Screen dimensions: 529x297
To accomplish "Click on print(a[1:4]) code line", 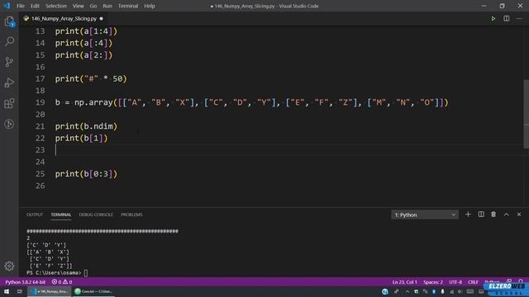I will click(86, 31).
